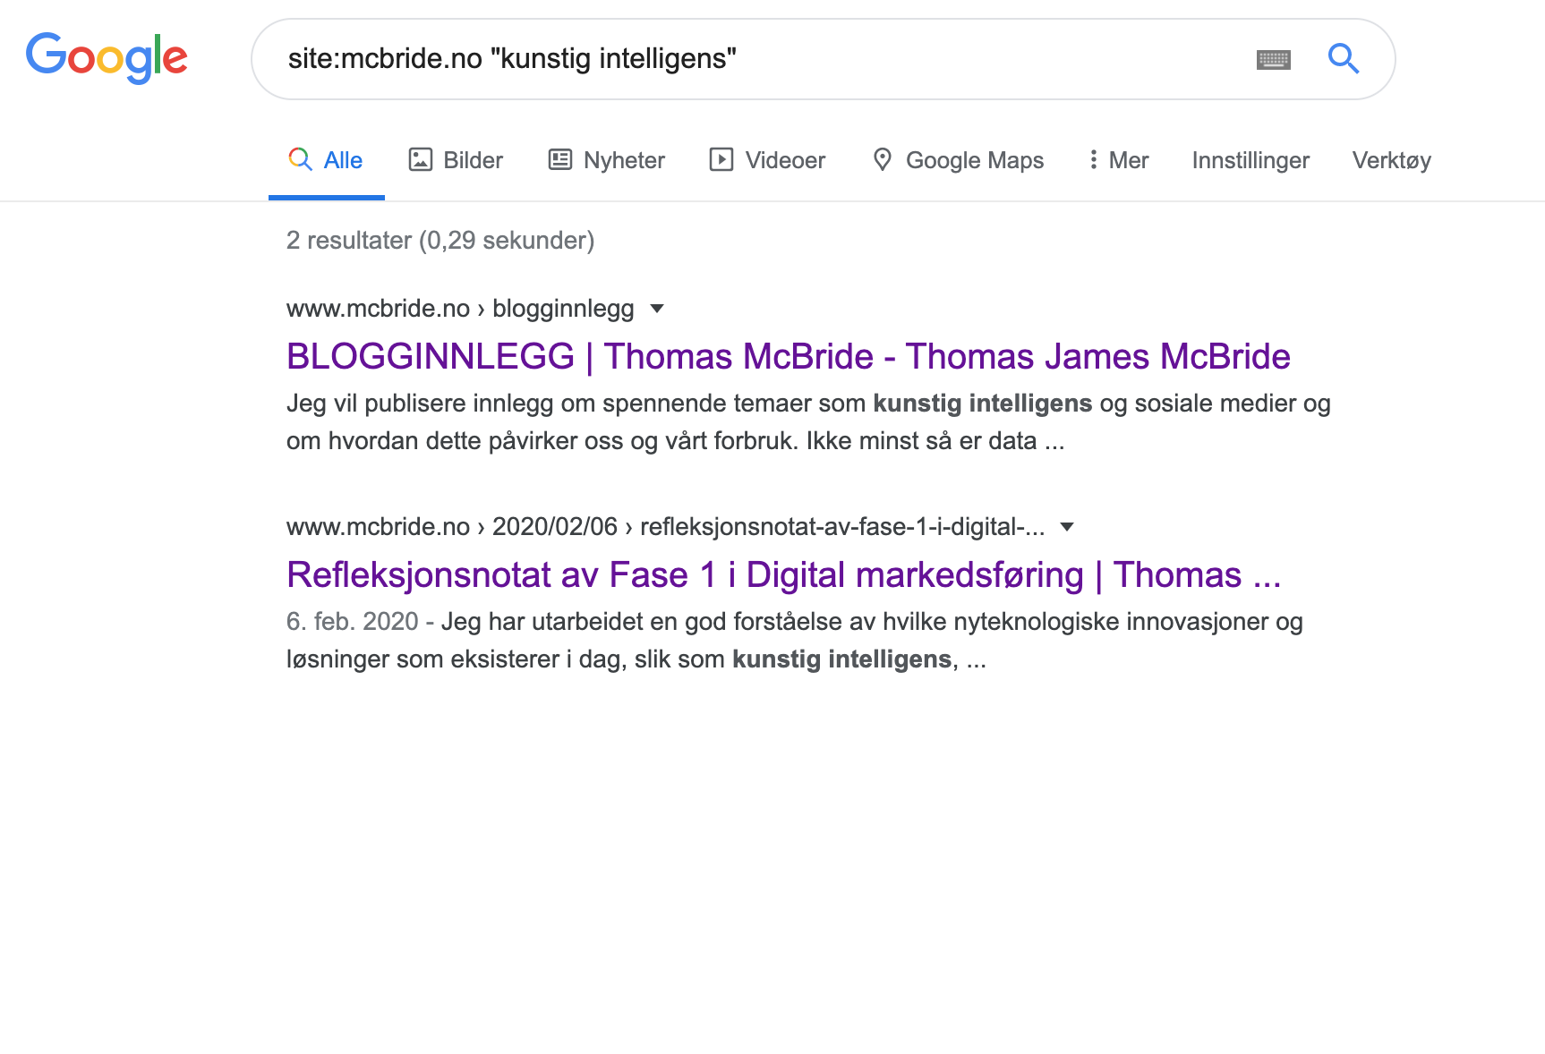Switch to the Videoer tab
Image resolution: width=1545 pixels, height=1054 pixels.
click(767, 160)
